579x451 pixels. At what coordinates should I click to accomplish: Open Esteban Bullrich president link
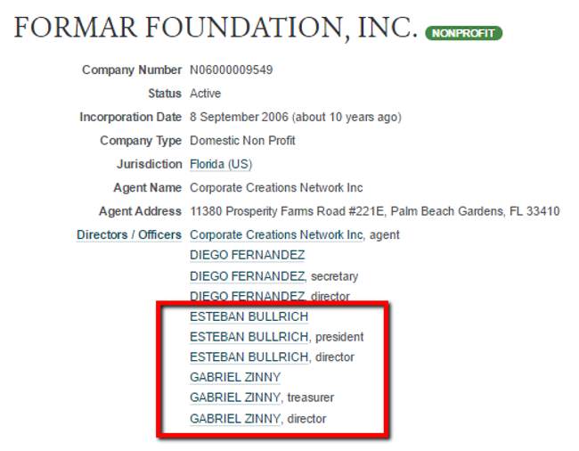[x=249, y=338]
